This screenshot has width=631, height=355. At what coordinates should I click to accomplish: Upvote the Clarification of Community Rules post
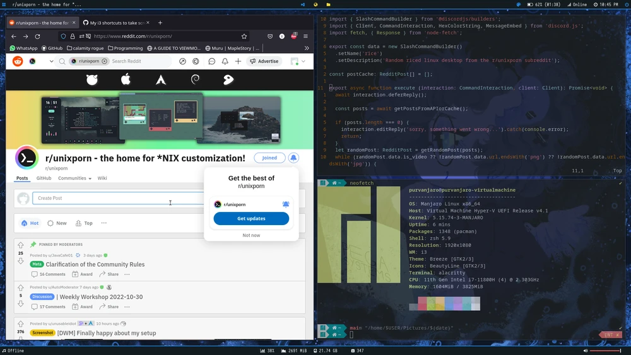[21, 245]
